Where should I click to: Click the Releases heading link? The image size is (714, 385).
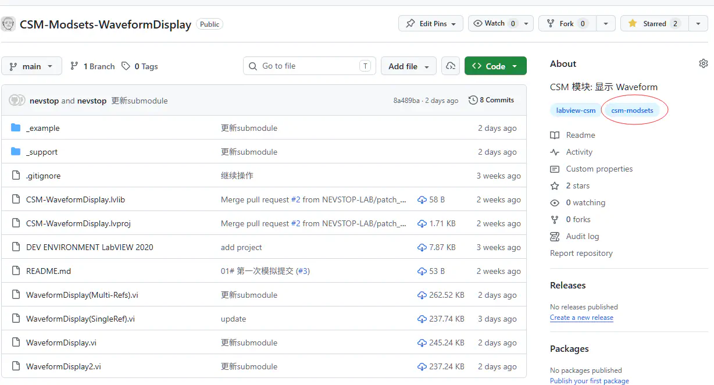(568, 285)
